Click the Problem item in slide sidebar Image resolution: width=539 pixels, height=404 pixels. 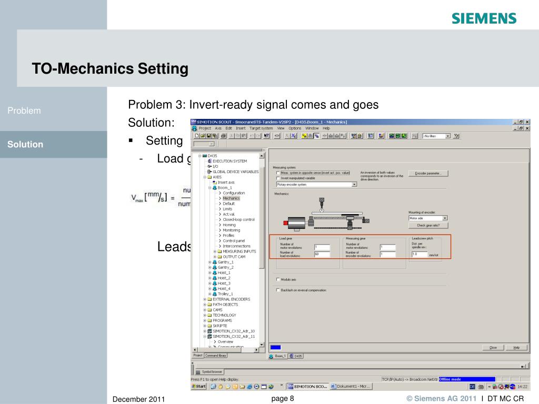pyautogui.click(x=24, y=110)
